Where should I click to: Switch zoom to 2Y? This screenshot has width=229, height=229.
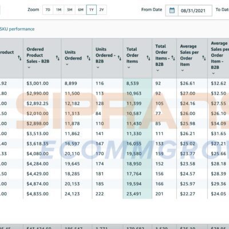tap(101, 10)
